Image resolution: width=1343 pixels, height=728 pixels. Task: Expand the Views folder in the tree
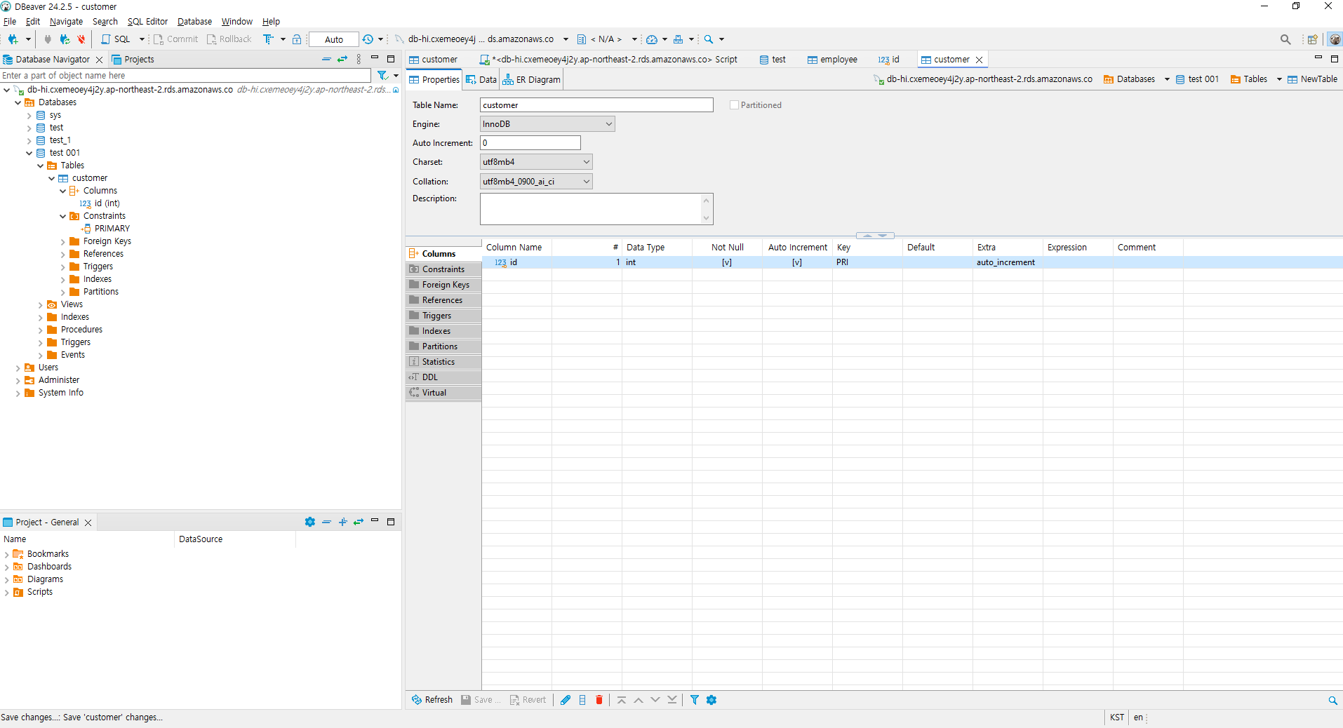40,304
